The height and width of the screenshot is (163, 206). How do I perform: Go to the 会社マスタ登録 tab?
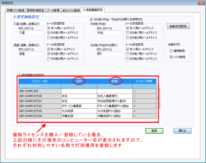point(71,10)
